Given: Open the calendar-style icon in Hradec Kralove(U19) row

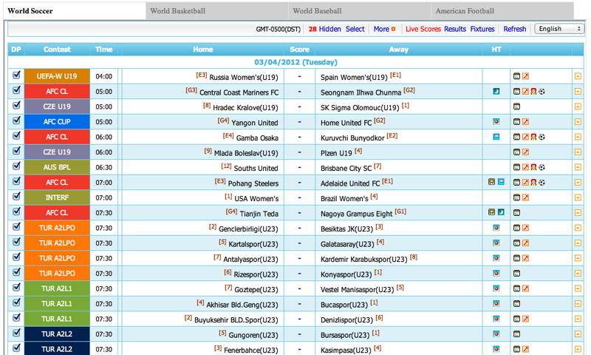Looking at the screenshot, I should pyautogui.click(x=517, y=106).
